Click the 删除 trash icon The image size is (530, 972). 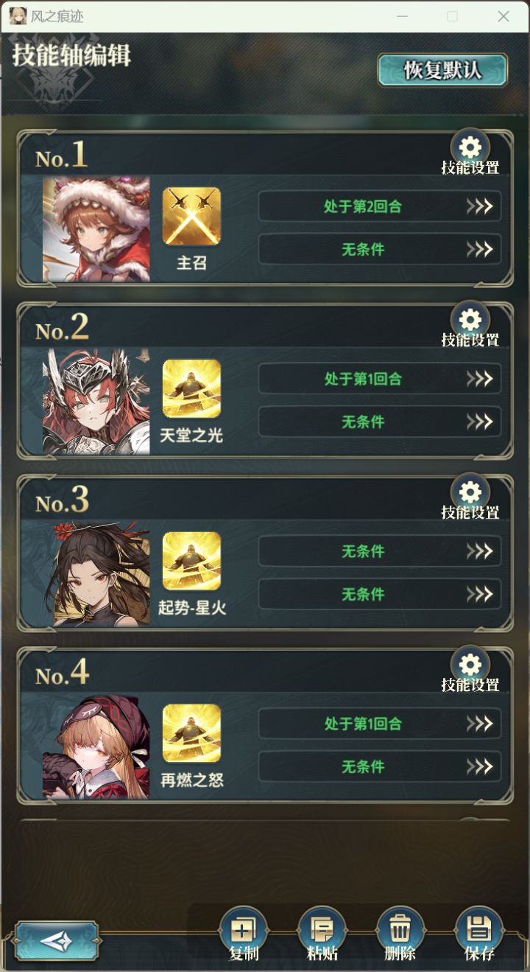400,931
